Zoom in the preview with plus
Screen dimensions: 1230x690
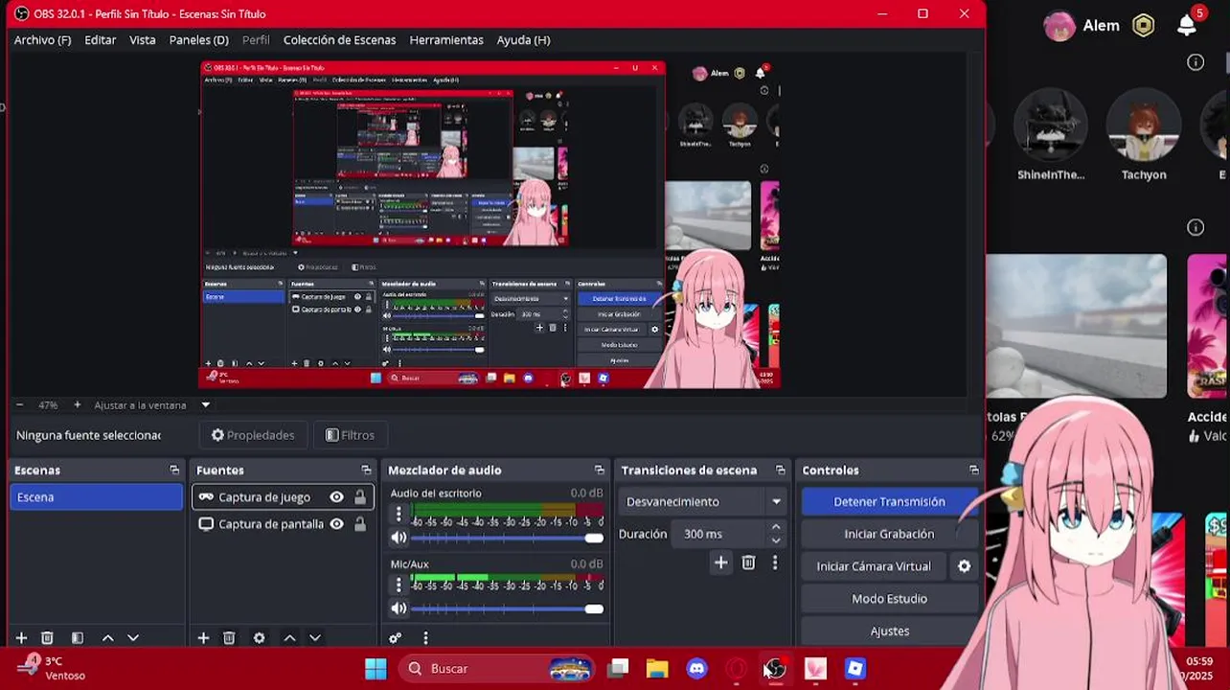point(77,405)
